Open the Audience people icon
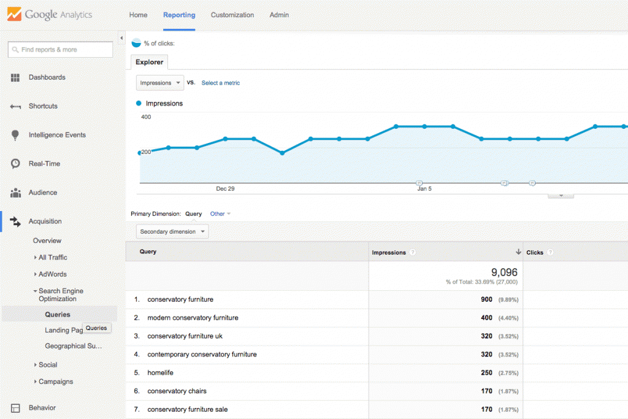The image size is (628, 419). (x=15, y=193)
